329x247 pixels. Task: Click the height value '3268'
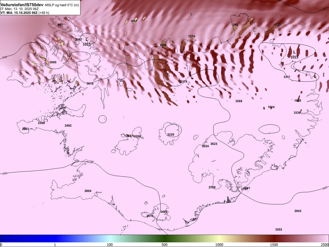point(239,101)
